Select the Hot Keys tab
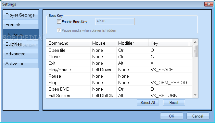This screenshot has width=215, height=123. (21, 34)
